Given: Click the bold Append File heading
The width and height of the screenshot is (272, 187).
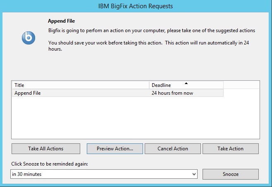Looking at the screenshot, I should 62,21.
